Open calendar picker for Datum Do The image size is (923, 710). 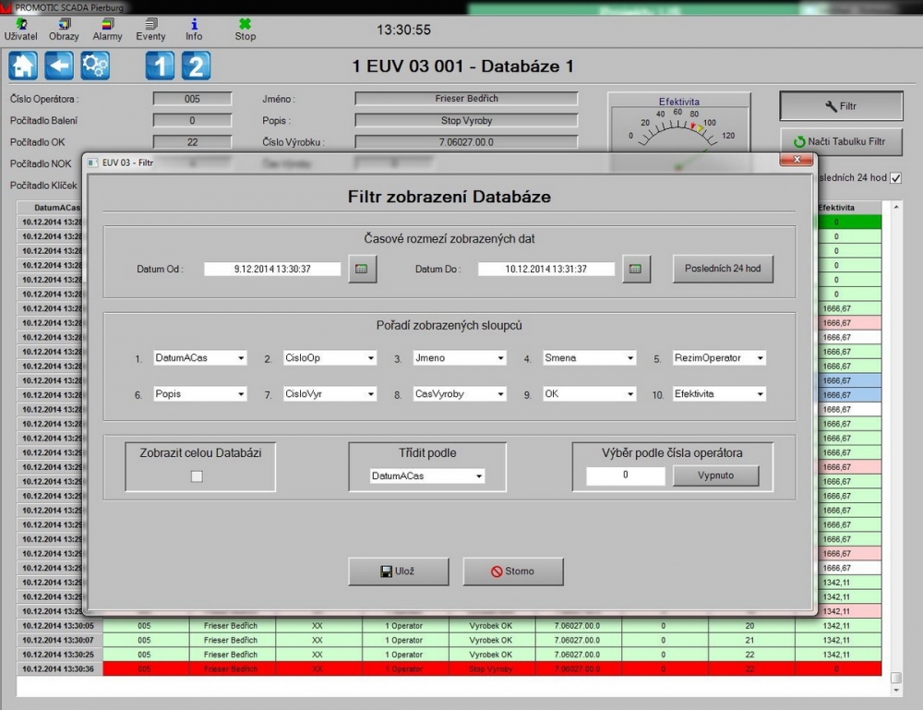point(635,270)
